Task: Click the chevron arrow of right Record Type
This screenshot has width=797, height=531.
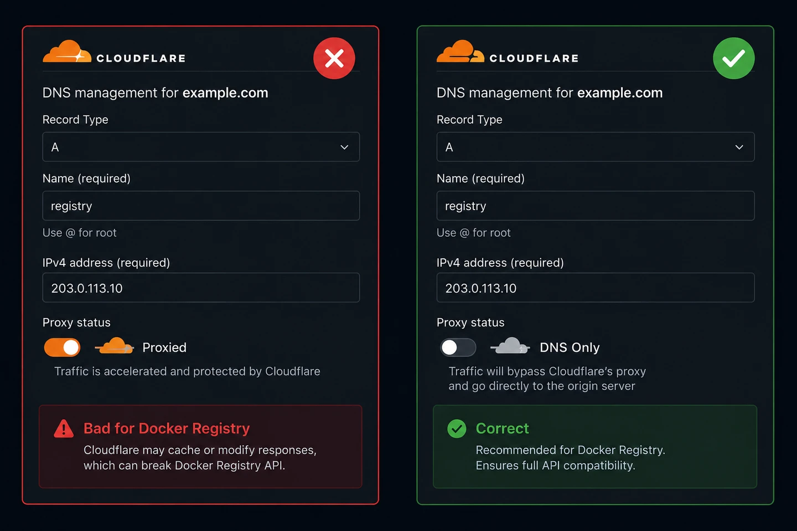Action: point(739,147)
